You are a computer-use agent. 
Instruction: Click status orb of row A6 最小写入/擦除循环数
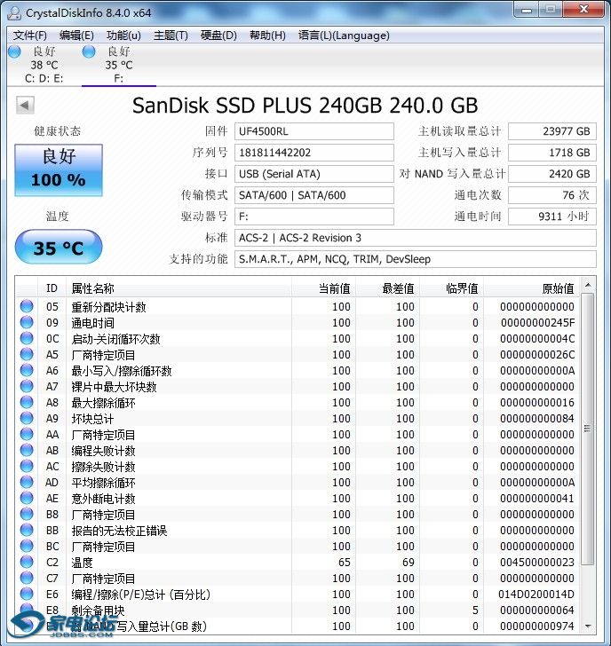[27, 370]
